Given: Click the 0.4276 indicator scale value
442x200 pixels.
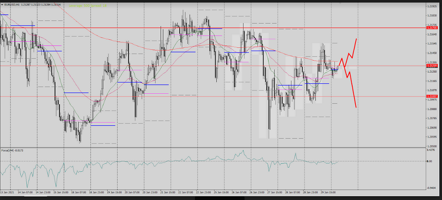Looking at the screenshot, I should tap(430, 151).
